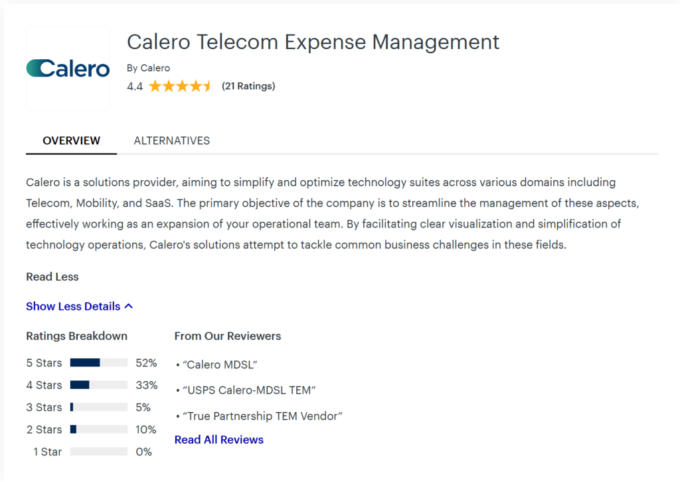Click the 3 Stars rating bar

(x=98, y=408)
